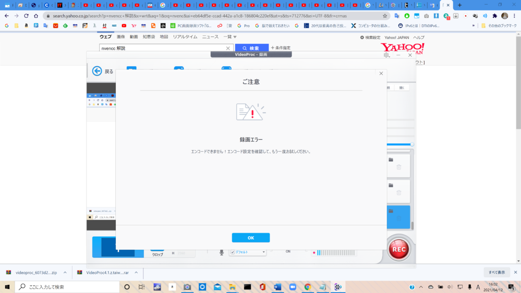Switch to the 画像 search tab
This screenshot has height=293, width=521.
coord(120,37)
